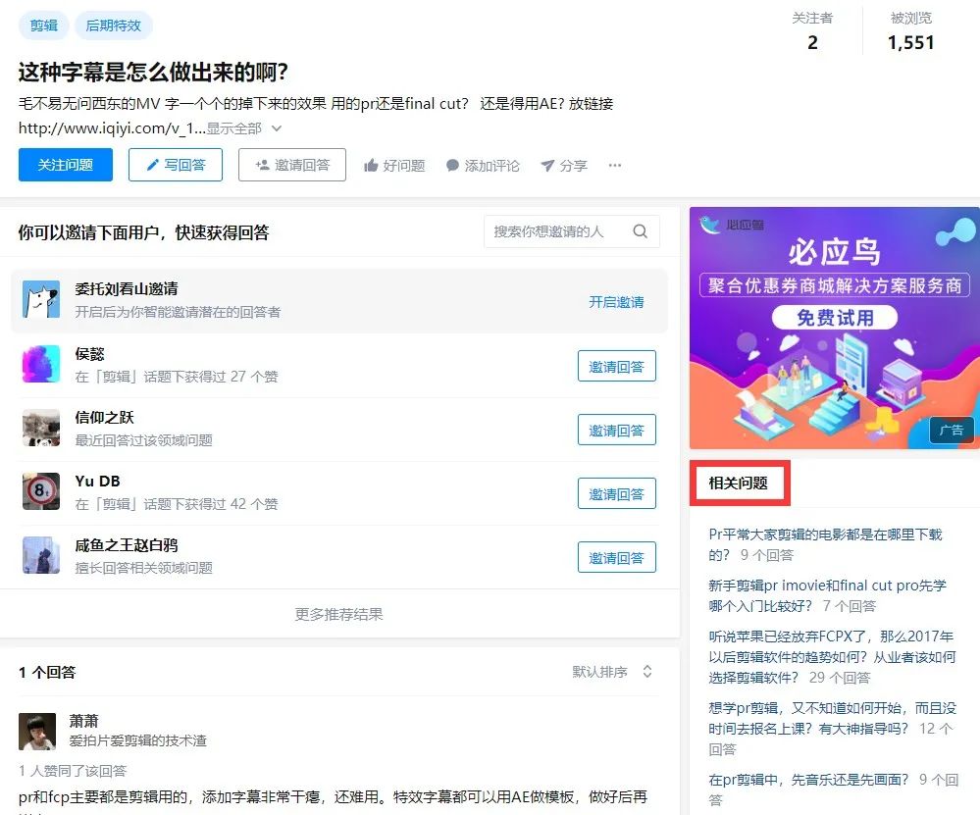
Task: Select the 剪辑 topic tag
Action: coord(43,25)
